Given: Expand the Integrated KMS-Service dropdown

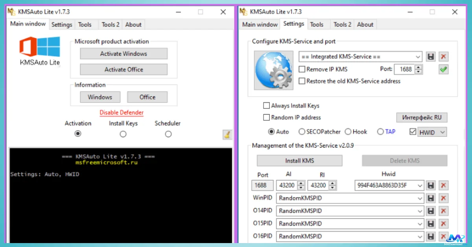Looking at the screenshot, I should coord(418,57).
